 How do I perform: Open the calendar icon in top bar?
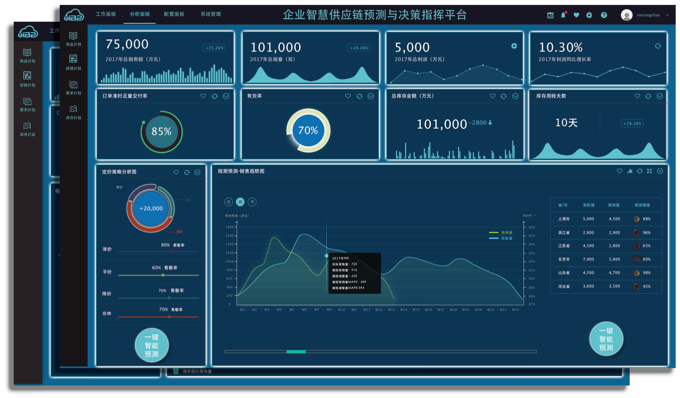550,15
